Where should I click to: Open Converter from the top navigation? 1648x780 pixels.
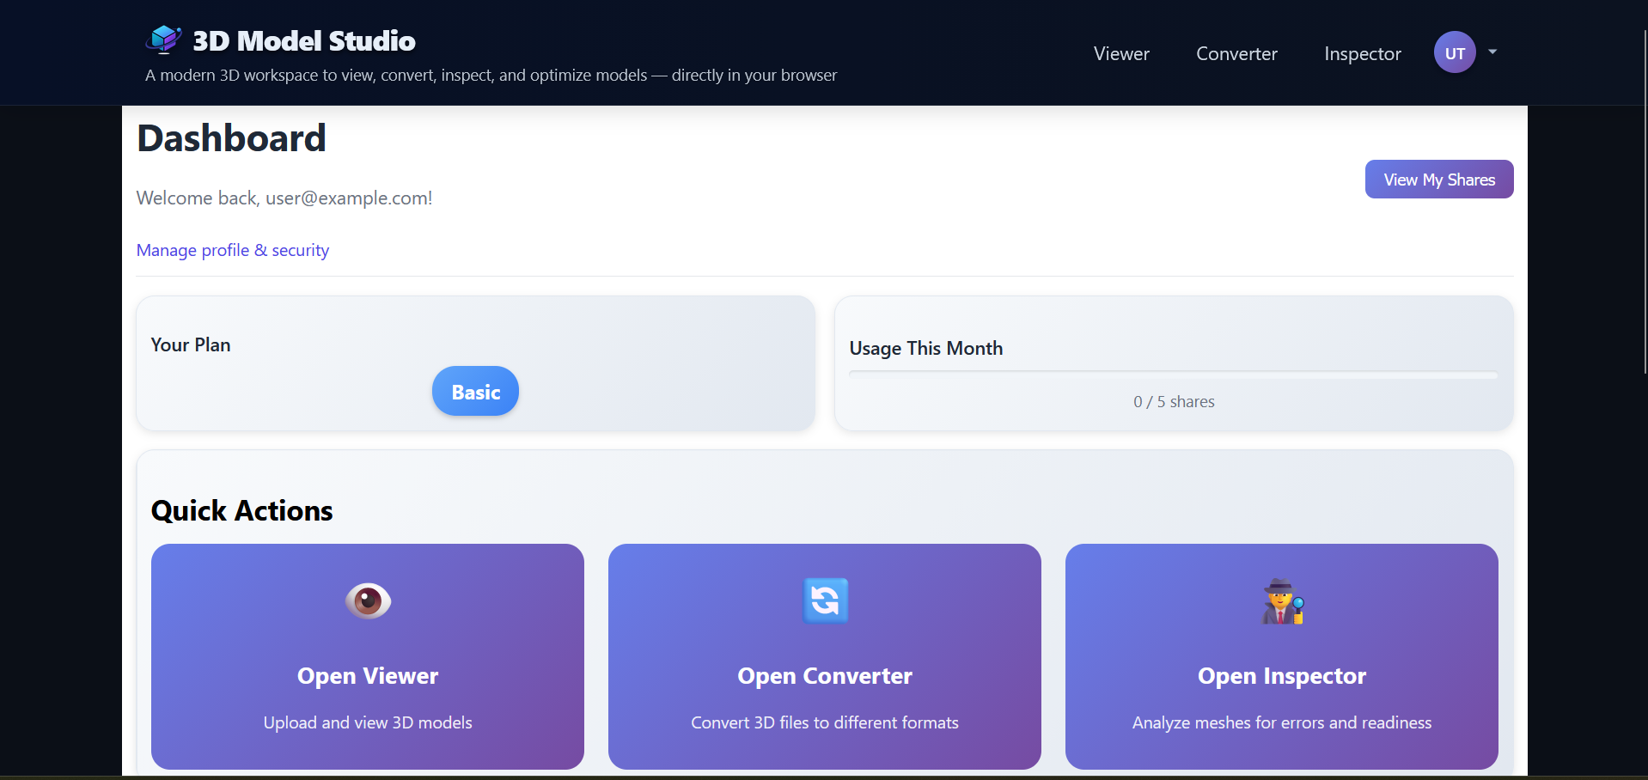(x=1236, y=53)
